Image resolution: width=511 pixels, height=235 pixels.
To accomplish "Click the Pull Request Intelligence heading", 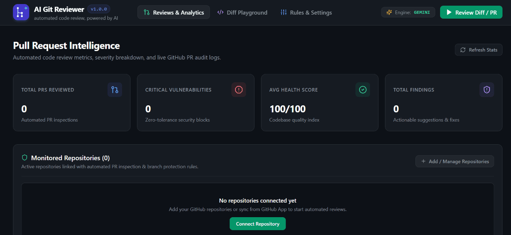I will (x=66, y=46).
